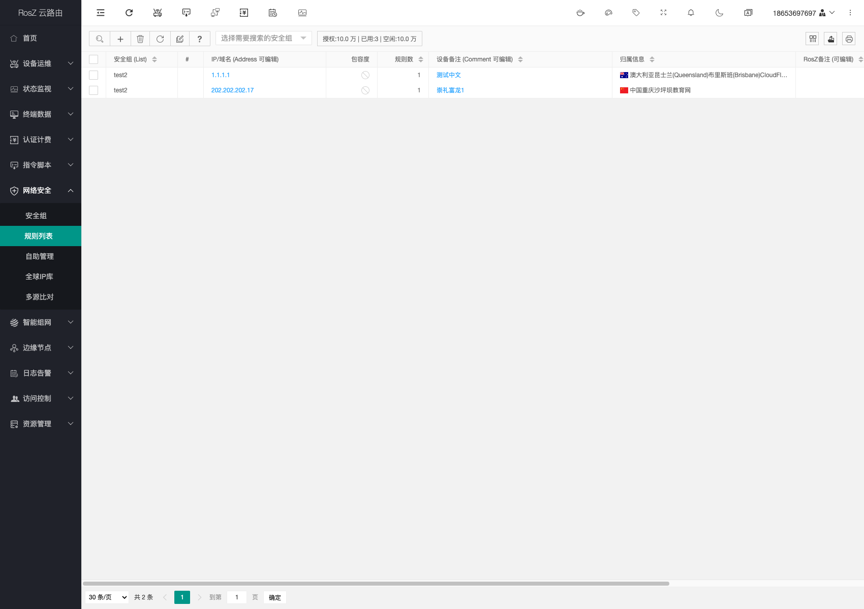This screenshot has height=609, width=864.
Task: Open the 安全组 submenu item
Action: coord(36,216)
